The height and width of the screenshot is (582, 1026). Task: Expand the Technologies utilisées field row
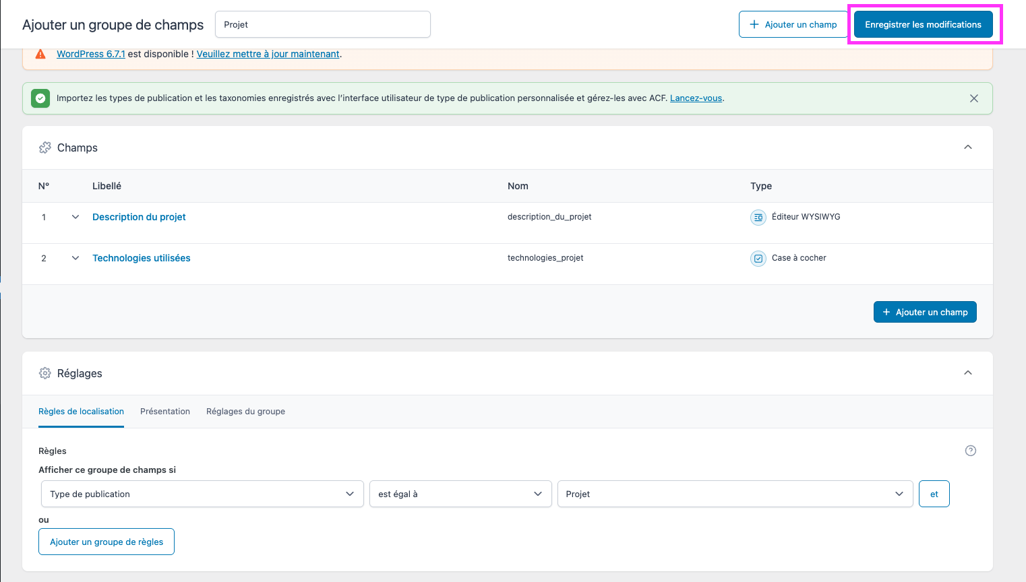click(76, 258)
